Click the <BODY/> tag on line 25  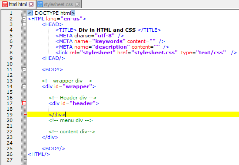[53, 148]
